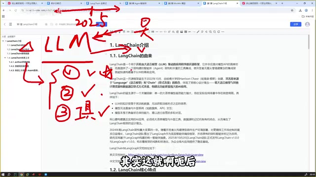
Task: Switch to the second browser tab from the left
Action: (x=65, y=3)
